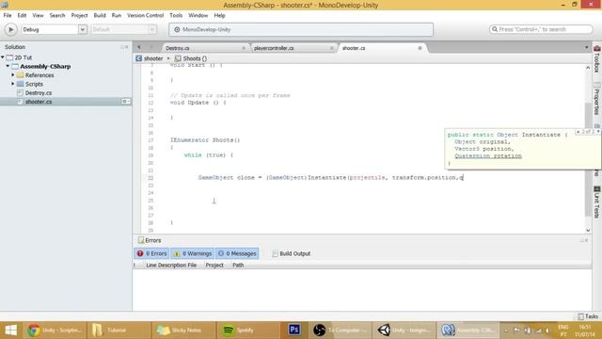Screen dimensions: 602x339
Task: Expand the References folder
Action: tap(13, 75)
